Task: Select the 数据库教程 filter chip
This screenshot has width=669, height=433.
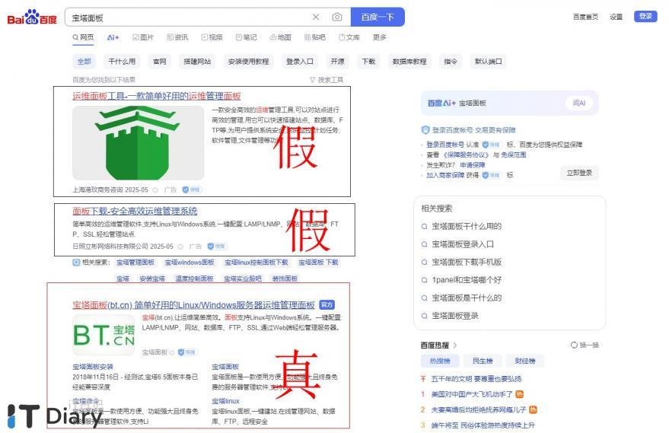Action: (409, 62)
